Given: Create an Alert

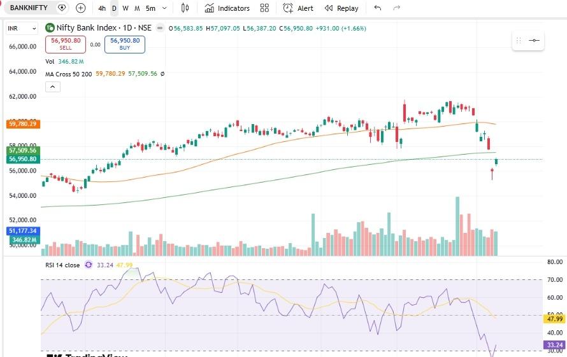Looking at the screenshot, I should 298,8.
